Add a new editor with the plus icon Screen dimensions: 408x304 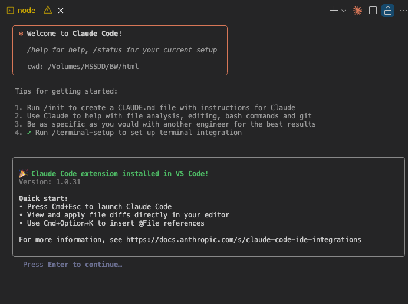(x=334, y=11)
